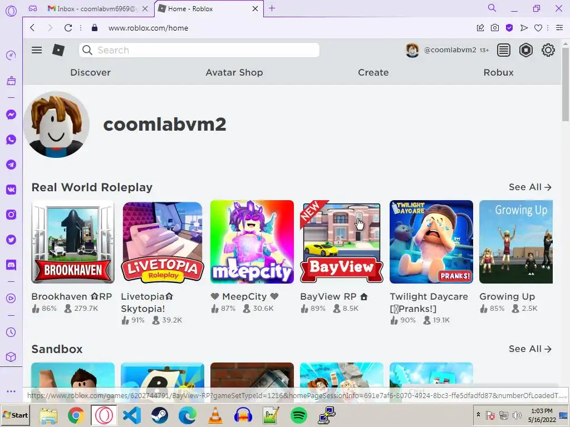Go to the Avatar Shop tab

click(x=234, y=72)
